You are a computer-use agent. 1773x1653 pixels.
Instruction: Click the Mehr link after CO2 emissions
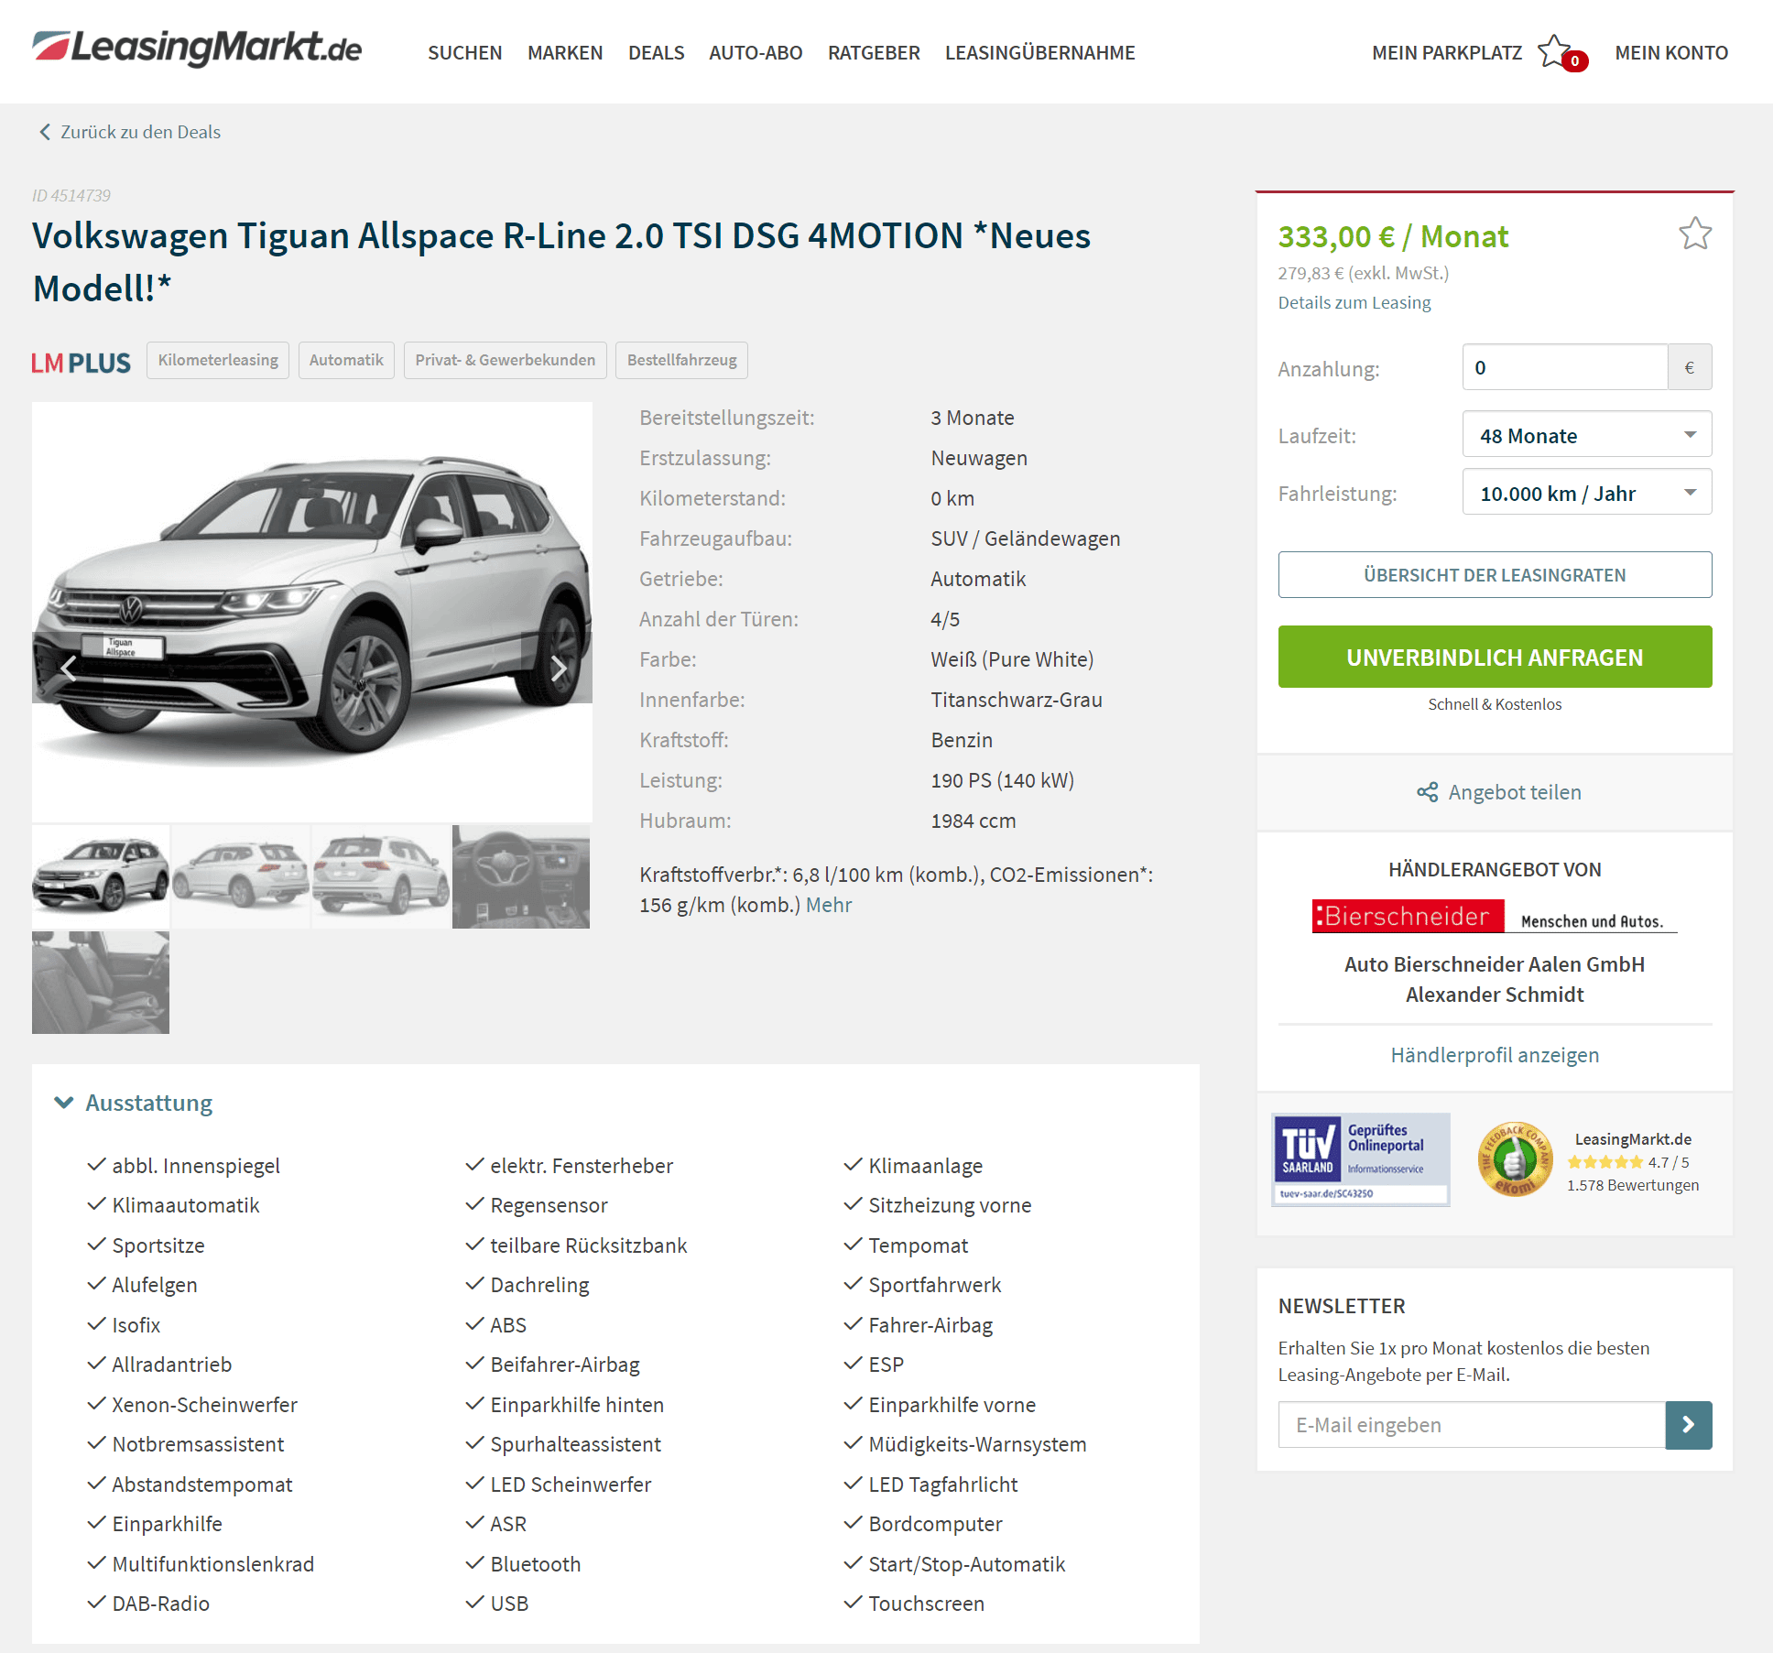[x=829, y=905]
